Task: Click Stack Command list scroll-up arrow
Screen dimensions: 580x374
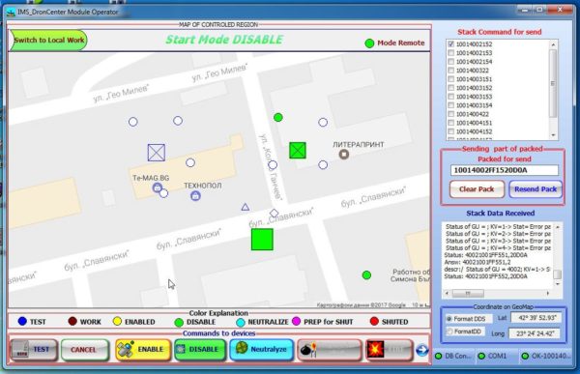Action: 553,44
